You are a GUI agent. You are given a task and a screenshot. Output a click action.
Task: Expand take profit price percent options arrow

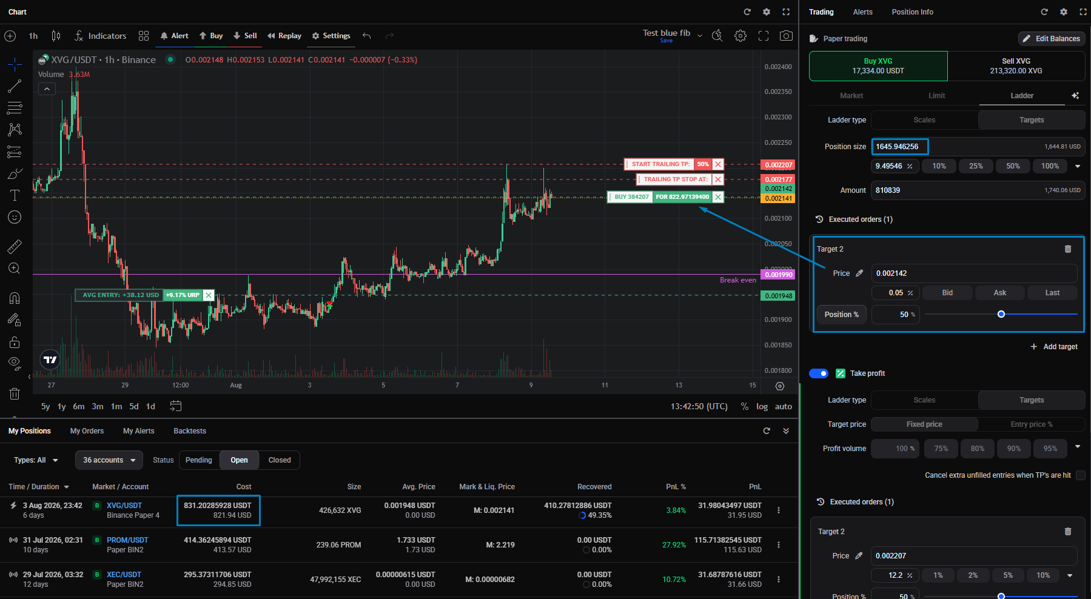pyautogui.click(x=1070, y=575)
